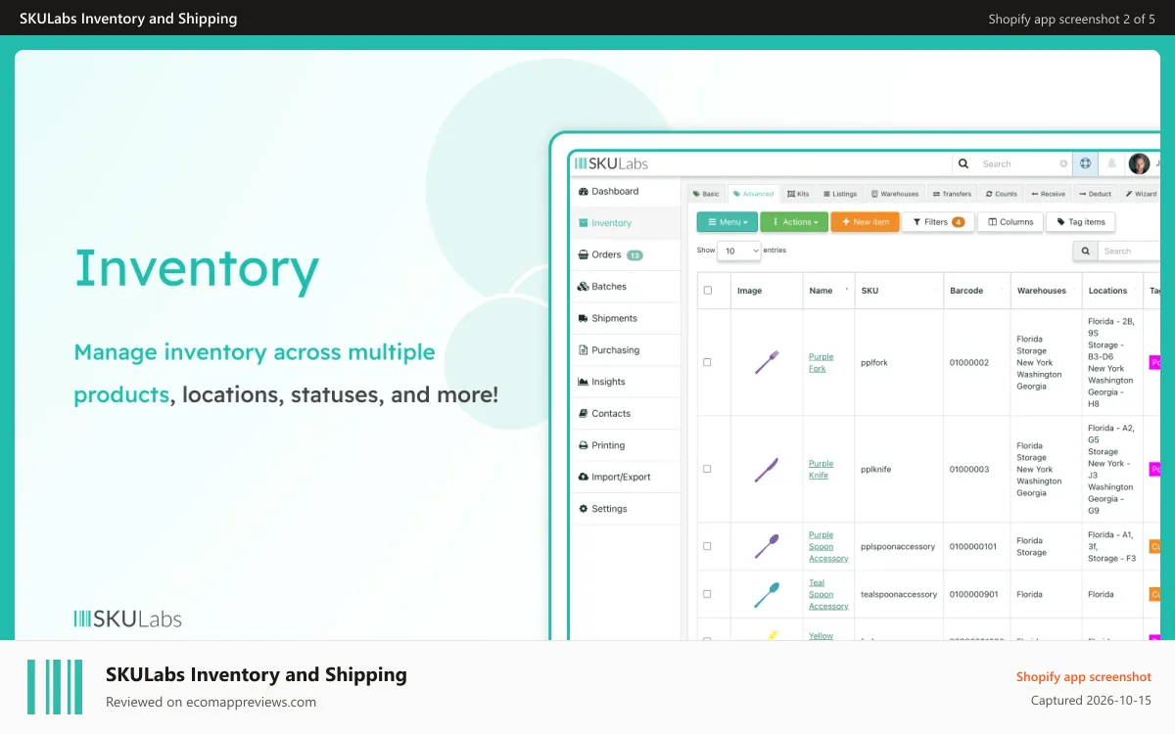Click the table Search input field
This screenshot has height=734, width=1175.
1130,252
